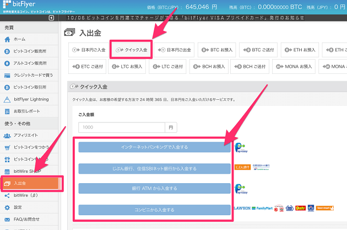347x230 pixels.
Task: Click the じぶん銀行 orange logo
Action: (x=242, y=167)
